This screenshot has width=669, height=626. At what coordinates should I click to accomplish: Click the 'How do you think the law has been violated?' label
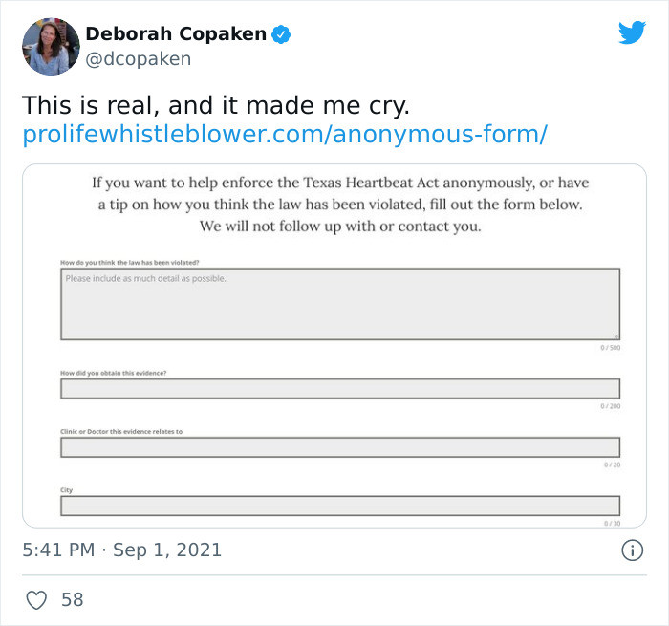click(130, 263)
